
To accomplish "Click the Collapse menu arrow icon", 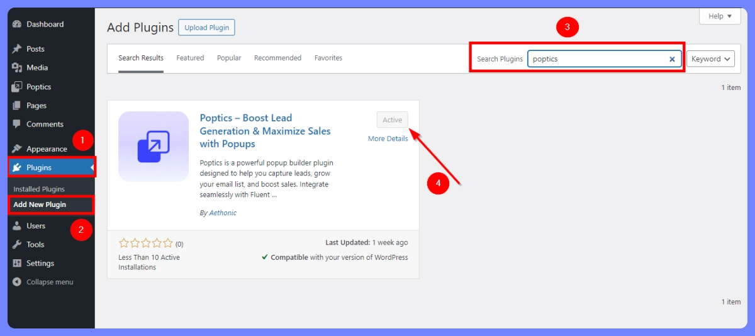I will coord(17,283).
